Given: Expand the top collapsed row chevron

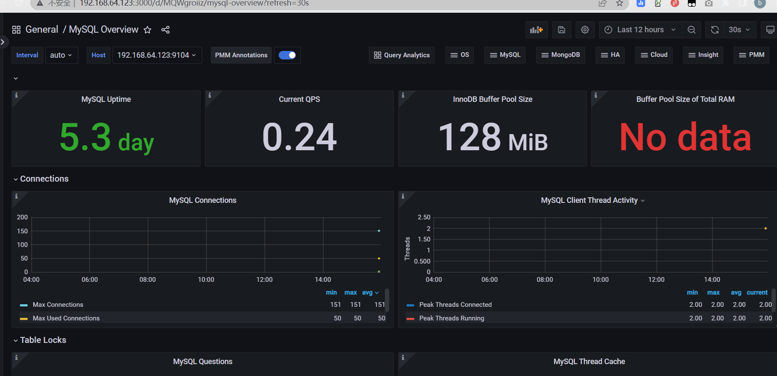Looking at the screenshot, I should [x=16, y=79].
